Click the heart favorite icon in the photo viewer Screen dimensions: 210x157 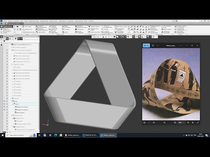(x=149, y=123)
